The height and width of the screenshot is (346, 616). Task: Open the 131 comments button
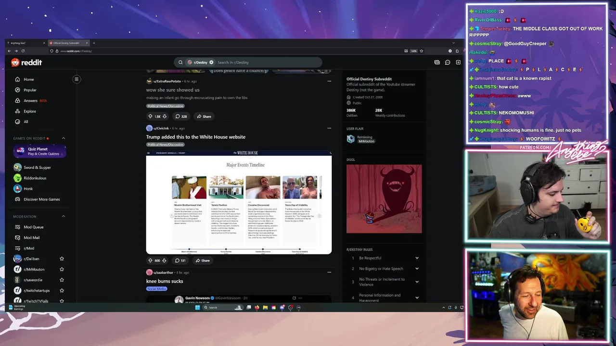pos(180,260)
